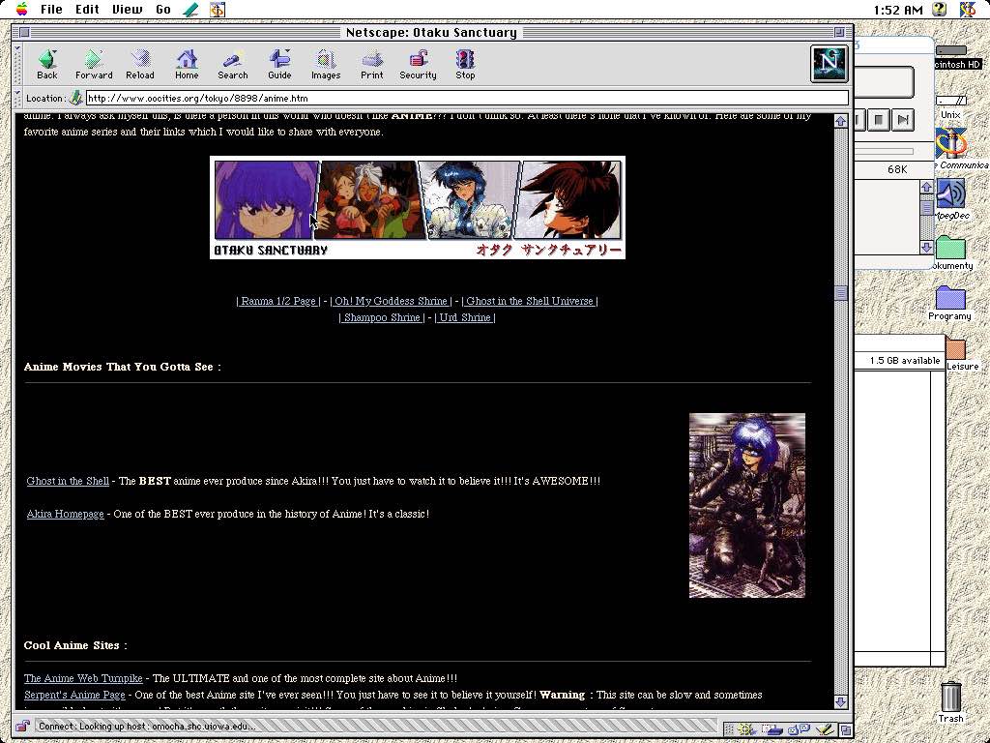Click the background player's progress bar

pyautogui.click(x=884, y=152)
